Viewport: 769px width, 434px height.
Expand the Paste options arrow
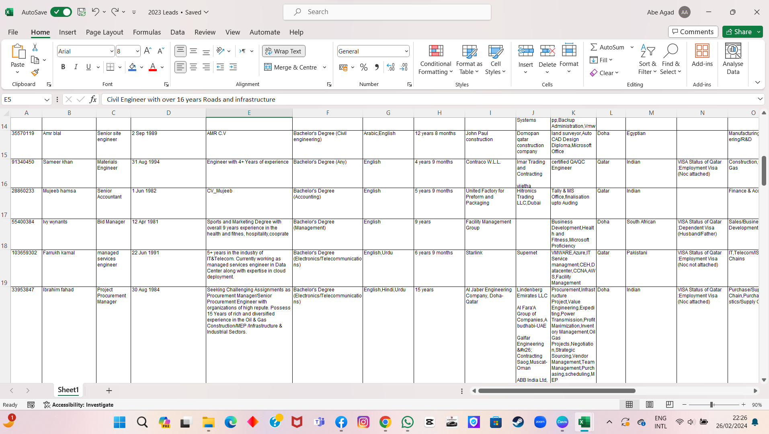pyautogui.click(x=17, y=72)
